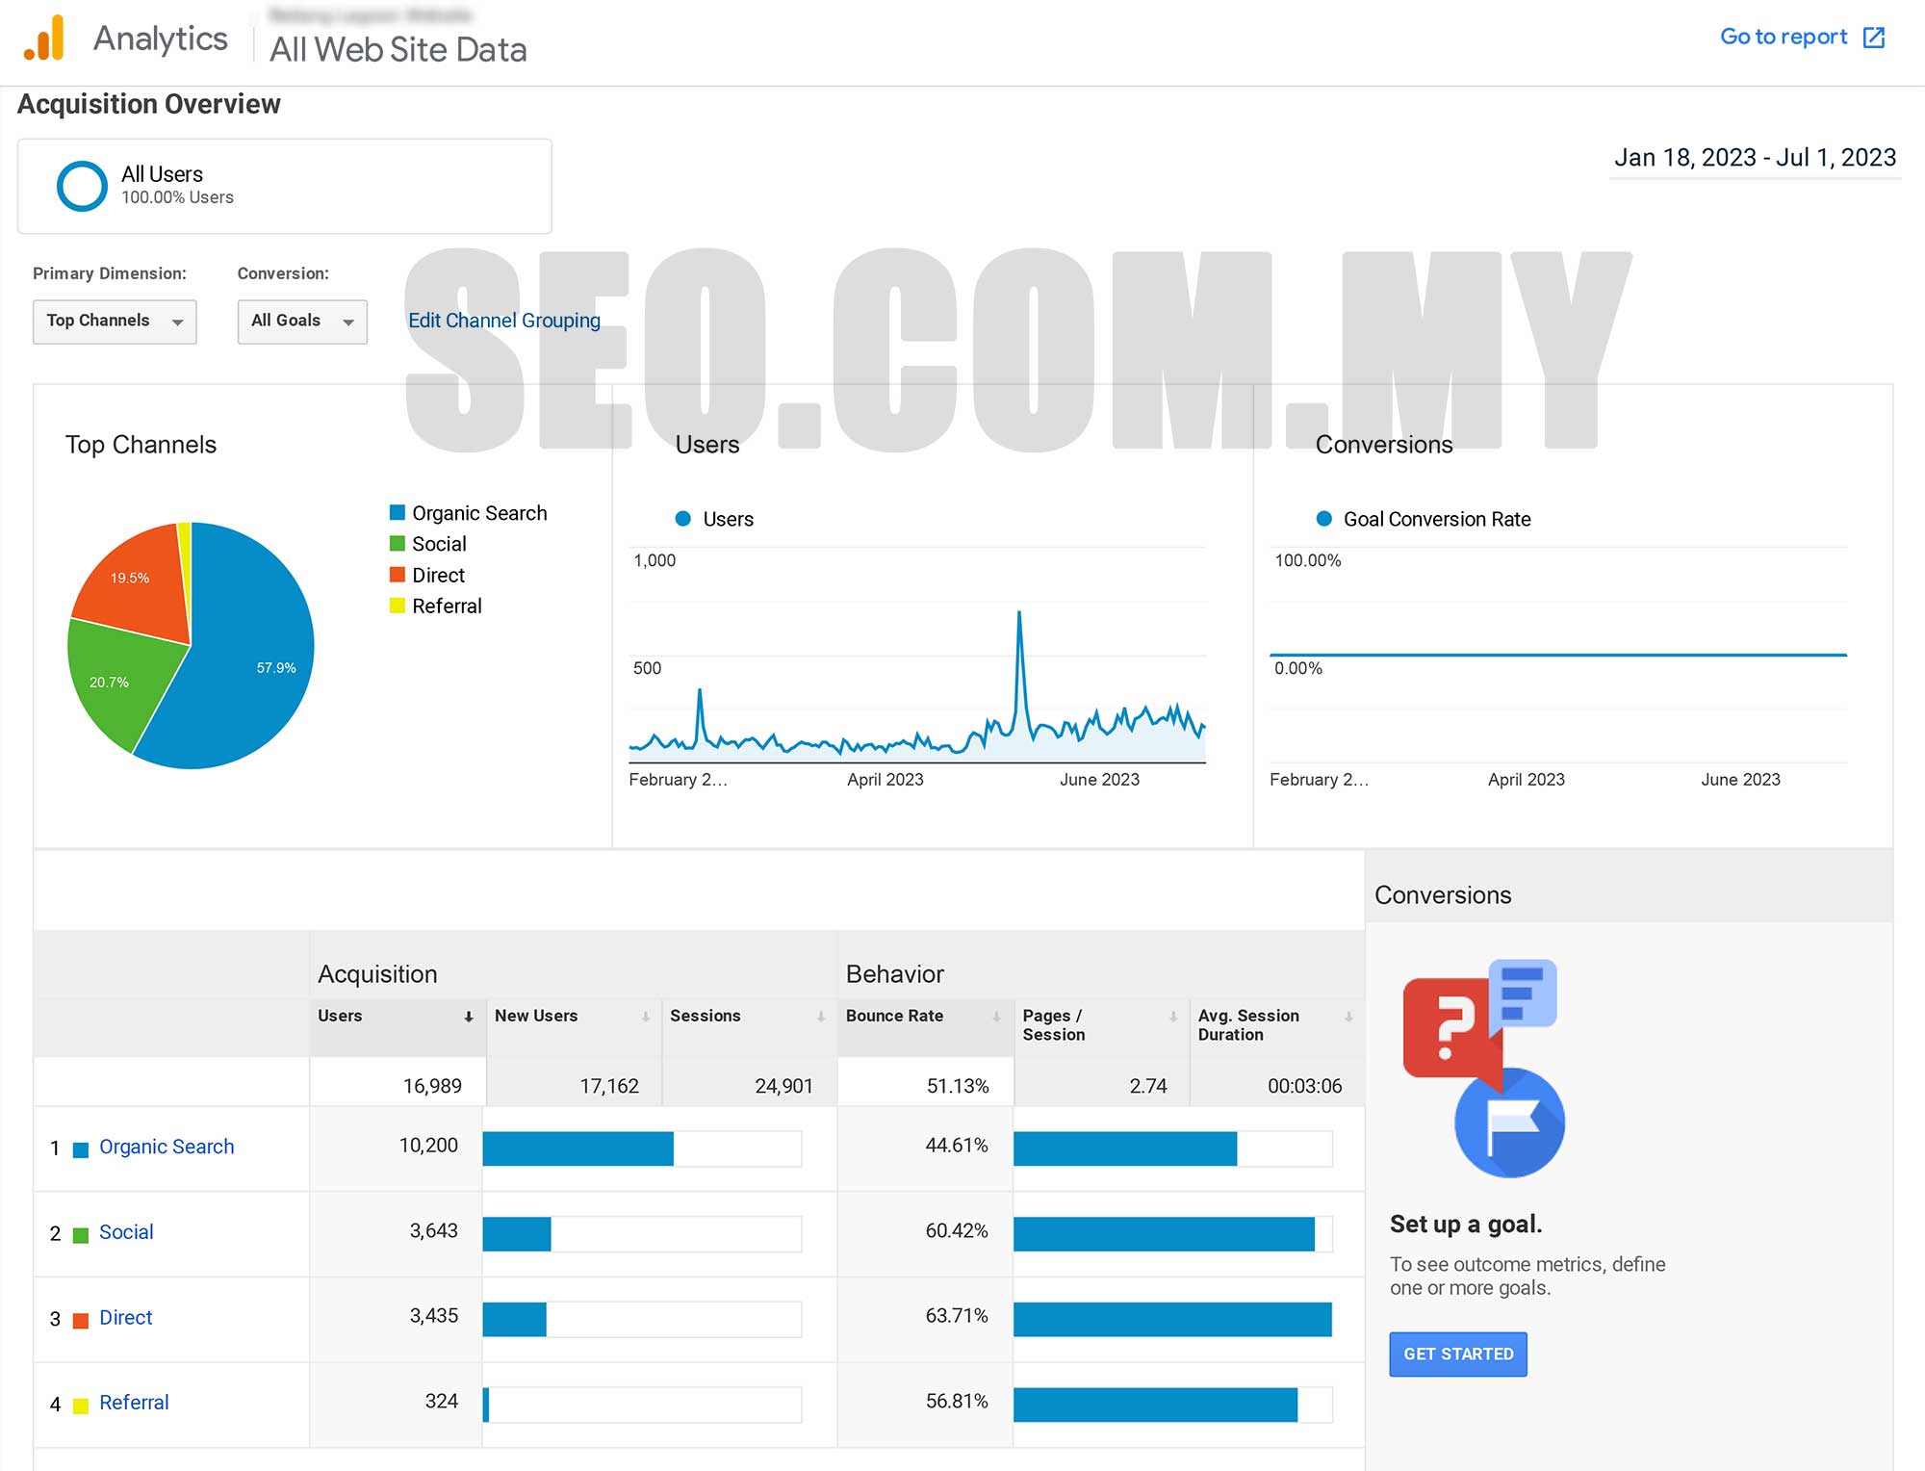Click the sort arrow in Pages / Session column
The height and width of the screenshot is (1471, 1925).
[x=1173, y=1017]
